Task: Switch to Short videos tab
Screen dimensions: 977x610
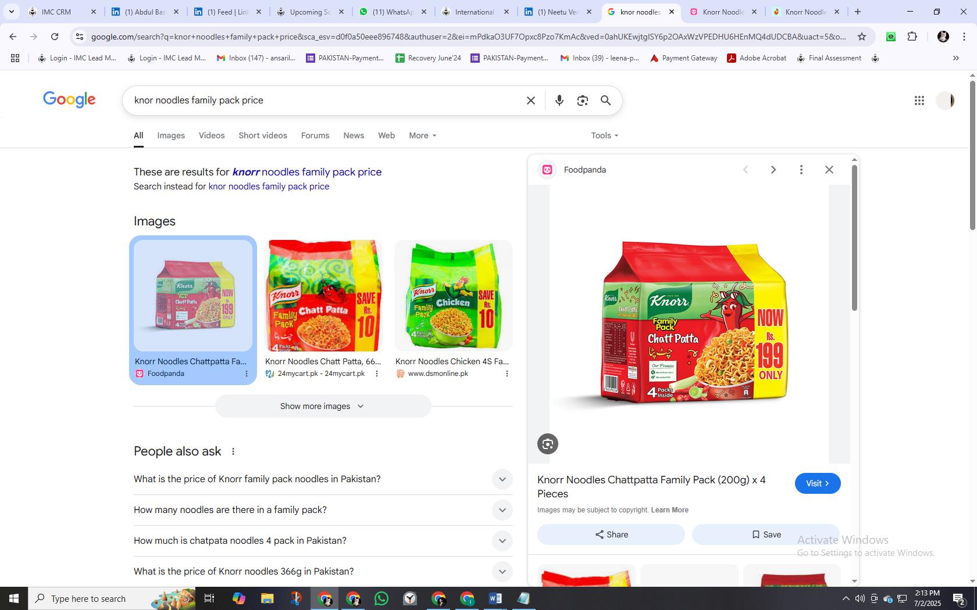Action: pos(263,135)
